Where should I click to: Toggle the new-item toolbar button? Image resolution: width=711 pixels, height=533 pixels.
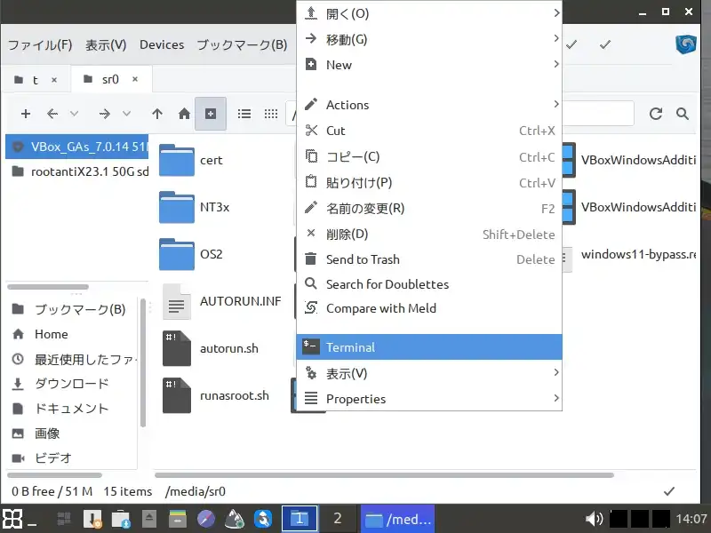click(x=211, y=114)
